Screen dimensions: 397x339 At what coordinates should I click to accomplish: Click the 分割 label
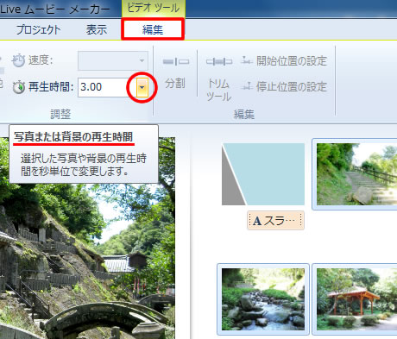[175, 84]
